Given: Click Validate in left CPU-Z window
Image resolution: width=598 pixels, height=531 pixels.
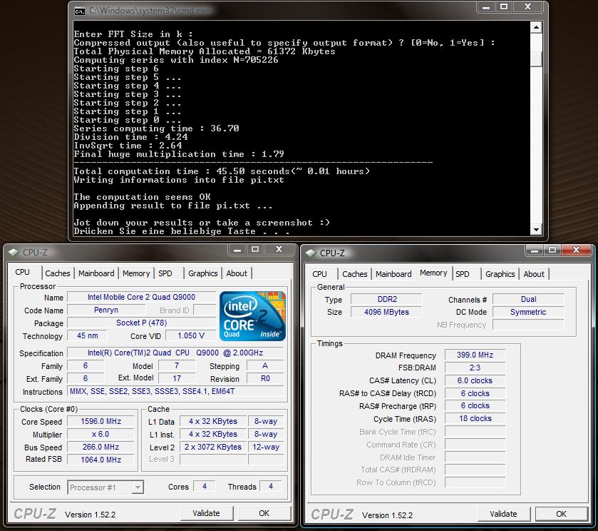Looking at the screenshot, I should (206, 513).
